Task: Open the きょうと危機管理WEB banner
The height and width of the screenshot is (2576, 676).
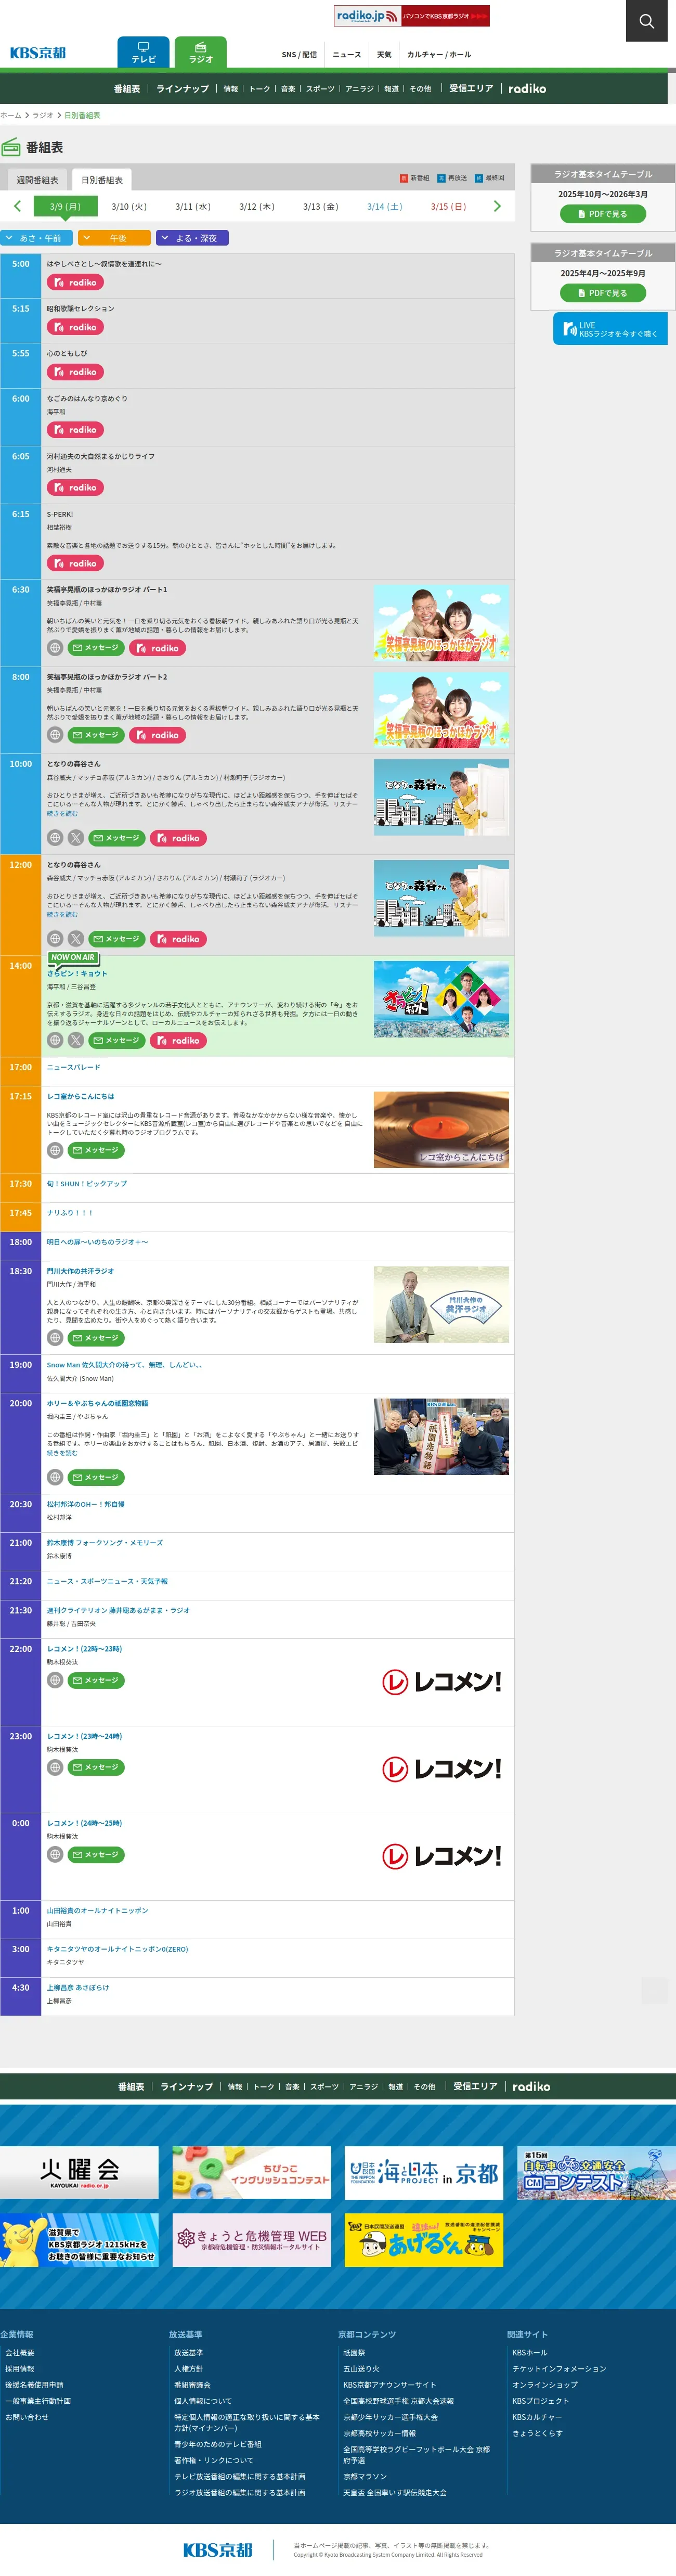Action: pyautogui.click(x=251, y=2239)
